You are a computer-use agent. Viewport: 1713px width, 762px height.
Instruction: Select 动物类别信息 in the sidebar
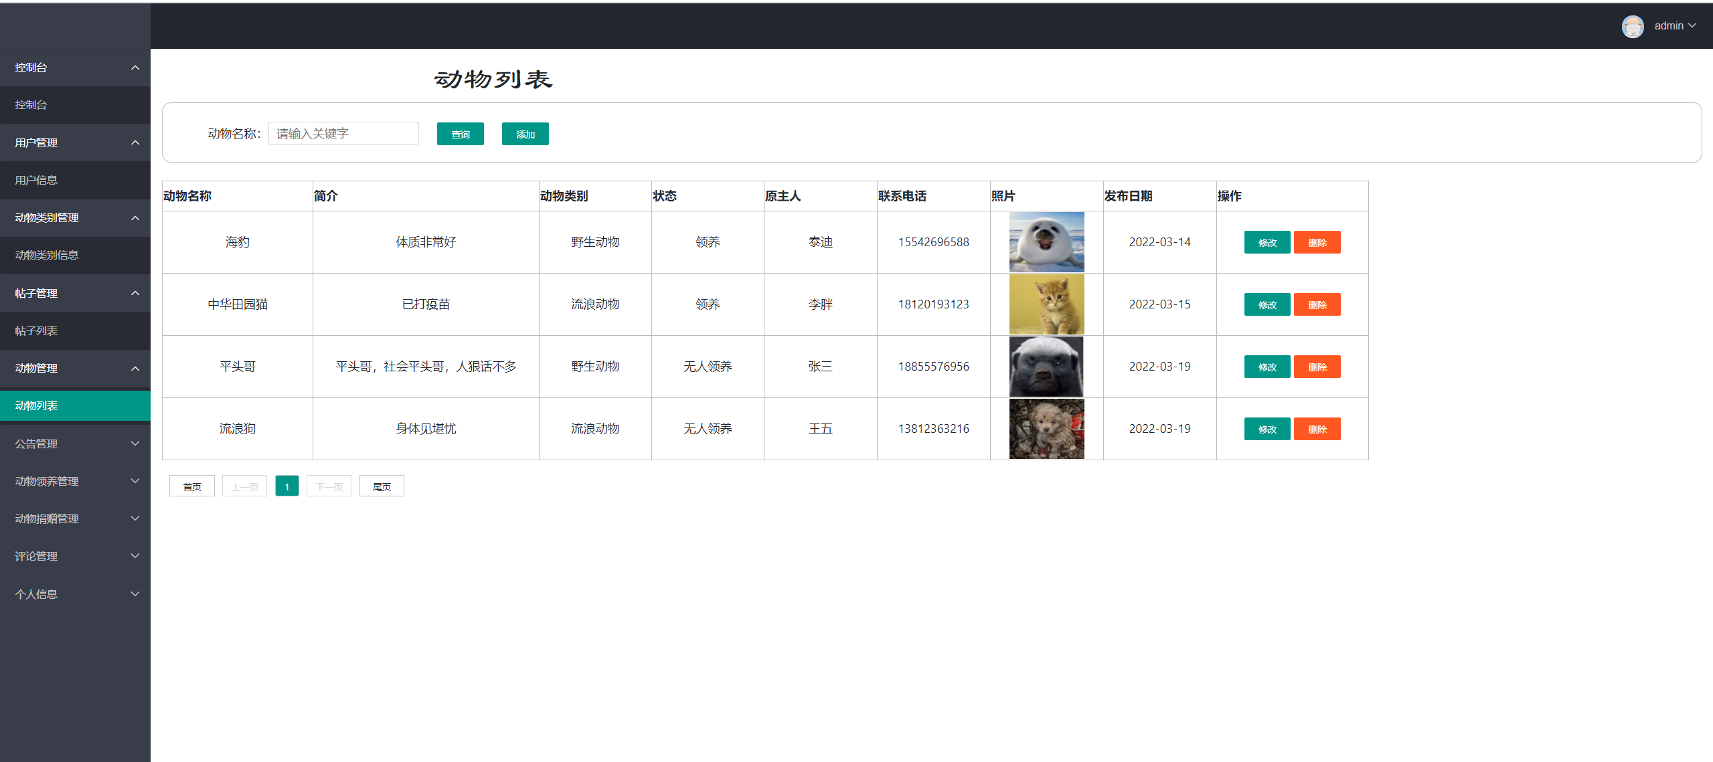(x=47, y=255)
